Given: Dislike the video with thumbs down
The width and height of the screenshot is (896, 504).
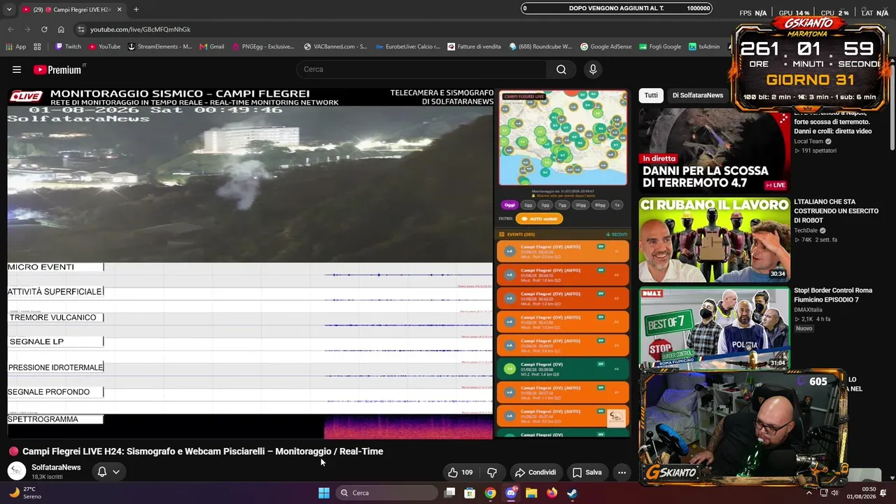Looking at the screenshot, I should click(492, 472).
